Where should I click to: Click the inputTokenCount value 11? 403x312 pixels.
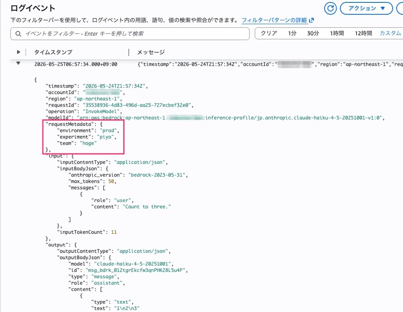pos(114,232)
